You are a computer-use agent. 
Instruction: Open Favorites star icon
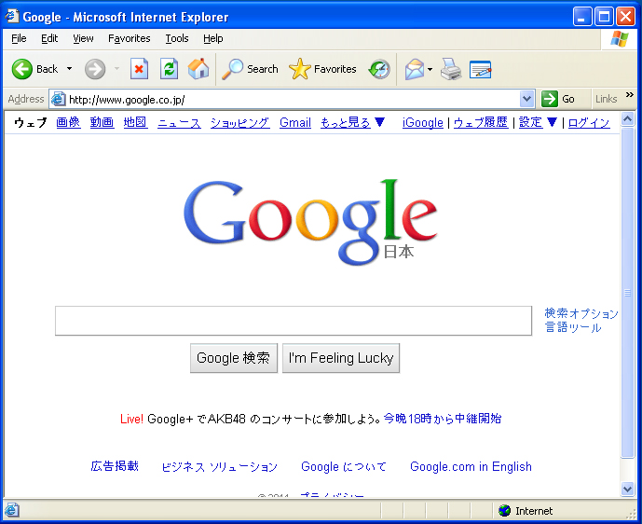(300, 69)
